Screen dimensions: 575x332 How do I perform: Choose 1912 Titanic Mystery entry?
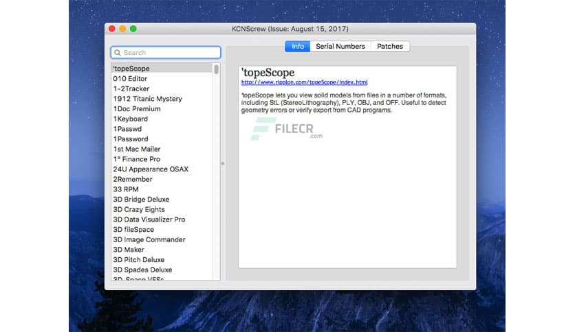pos(147,99)
